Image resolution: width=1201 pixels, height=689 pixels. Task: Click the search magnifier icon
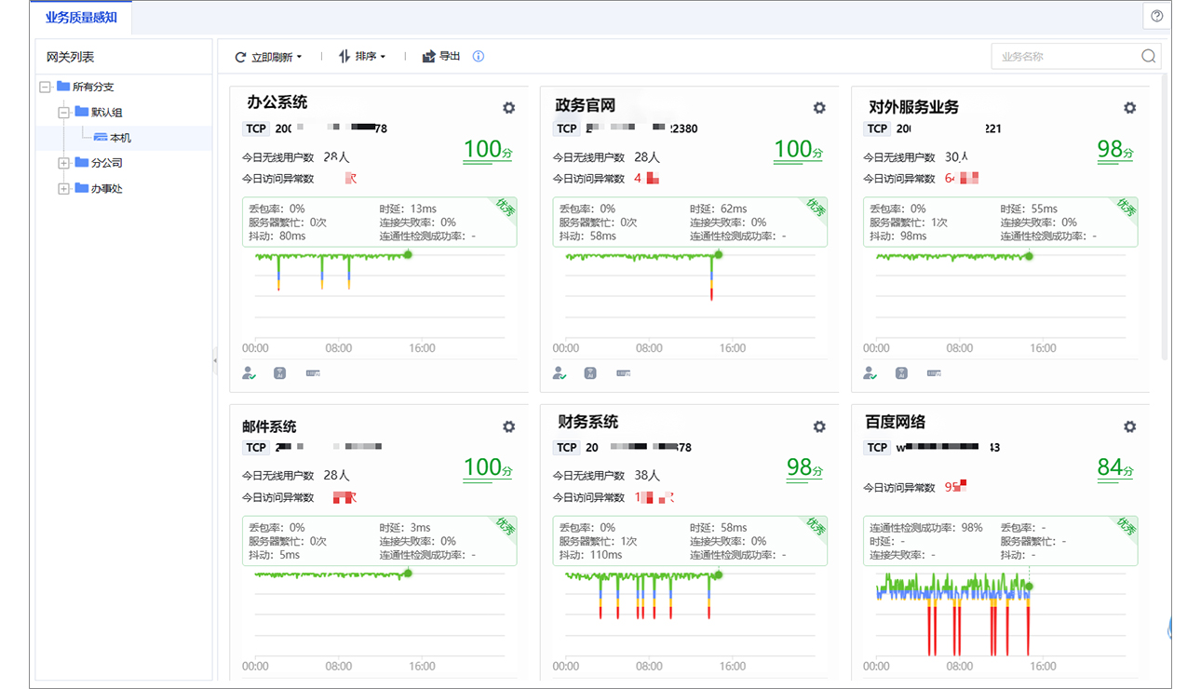(1148, 56)
